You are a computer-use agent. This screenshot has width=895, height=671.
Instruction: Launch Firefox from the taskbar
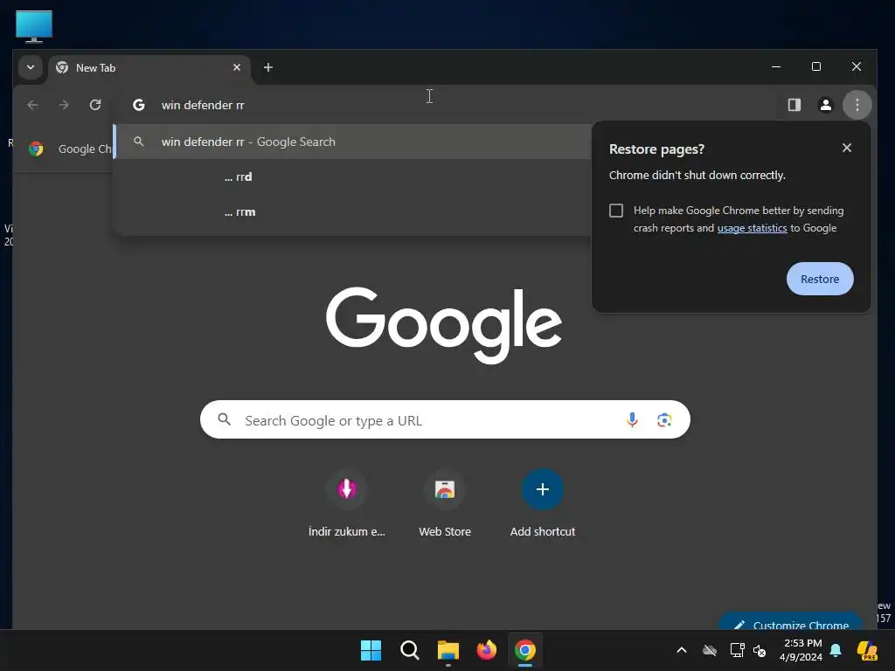point(486,650)
